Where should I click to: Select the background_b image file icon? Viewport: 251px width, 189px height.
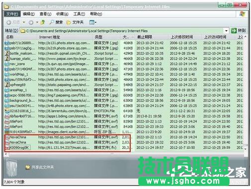pyautogui.click(x=7, y=101)
